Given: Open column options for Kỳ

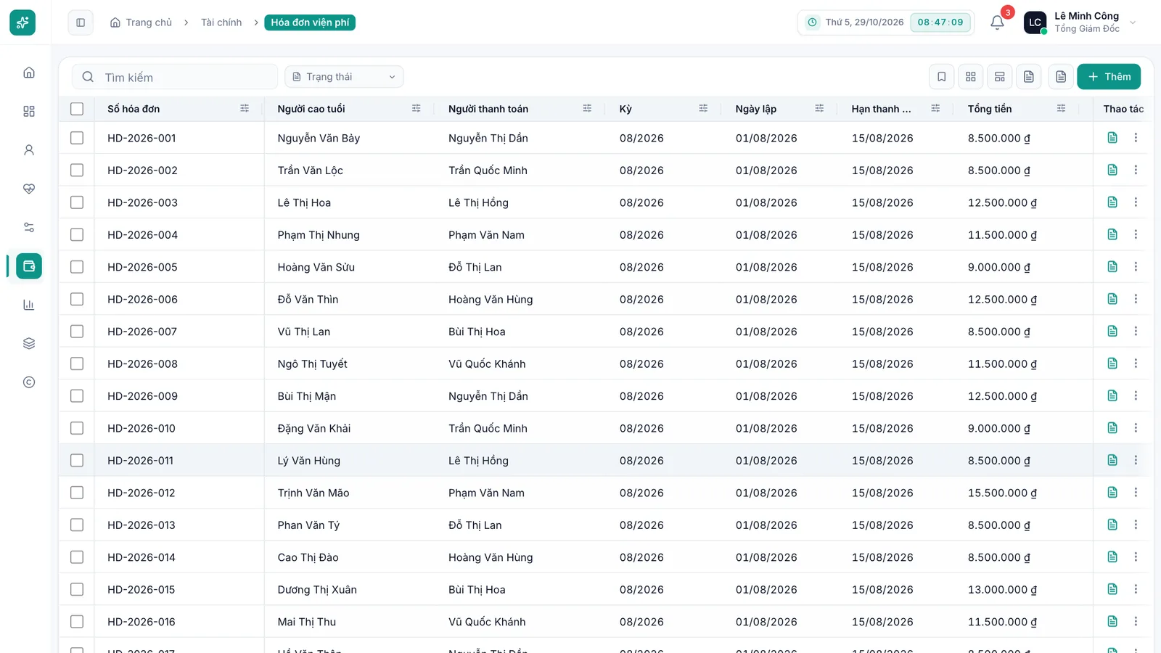Looking at the screenshot, I should tap(703, 109).
